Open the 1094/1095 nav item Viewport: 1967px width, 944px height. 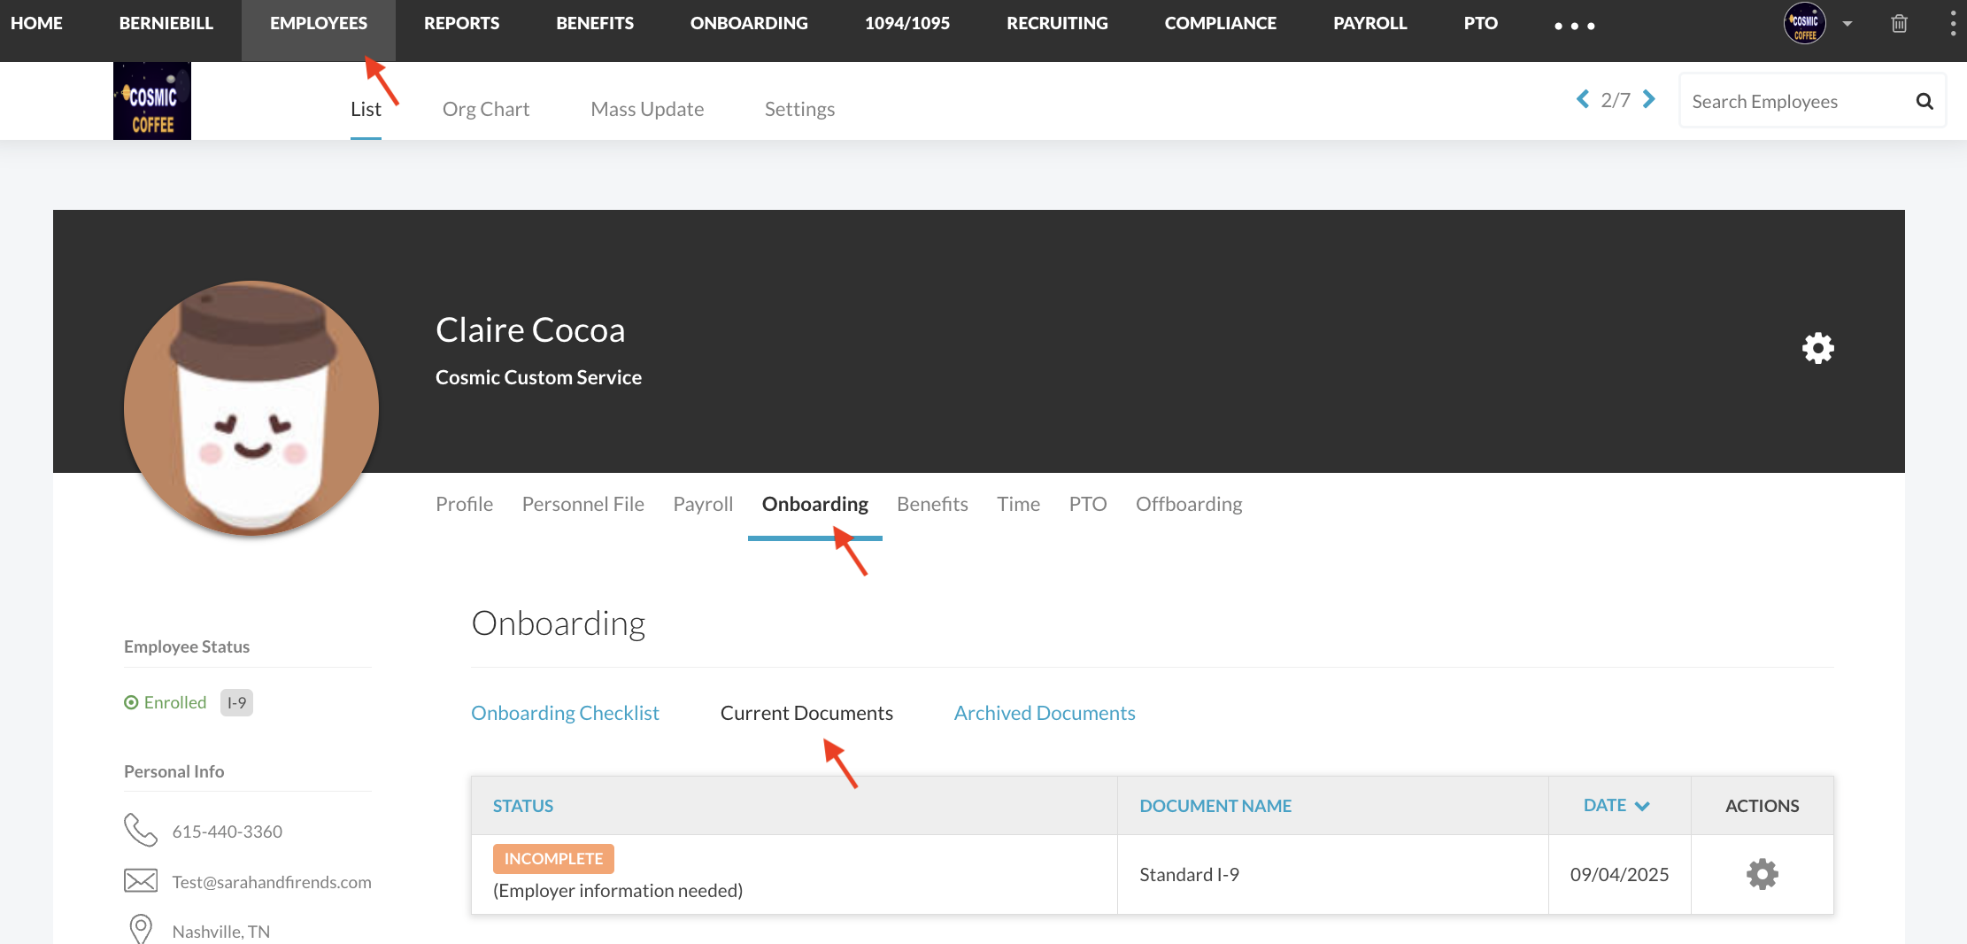tap(907, 23)
